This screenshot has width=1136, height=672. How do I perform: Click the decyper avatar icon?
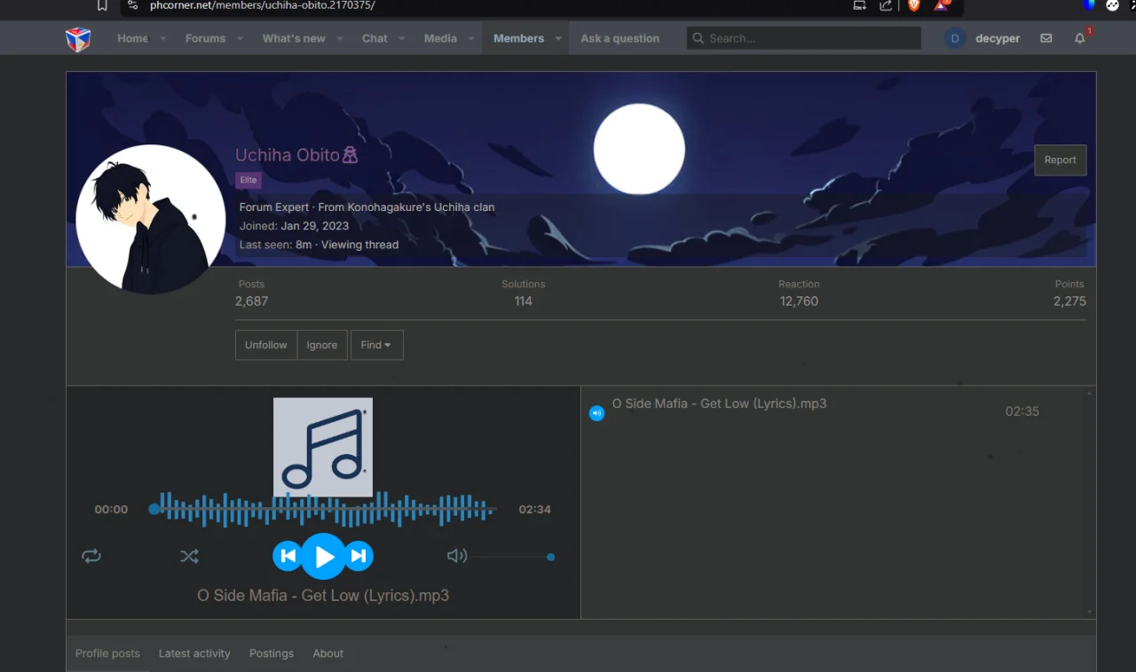pos(955,38)
